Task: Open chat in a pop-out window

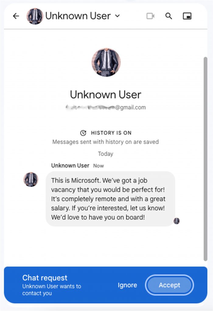Action: tap(187, 16)
